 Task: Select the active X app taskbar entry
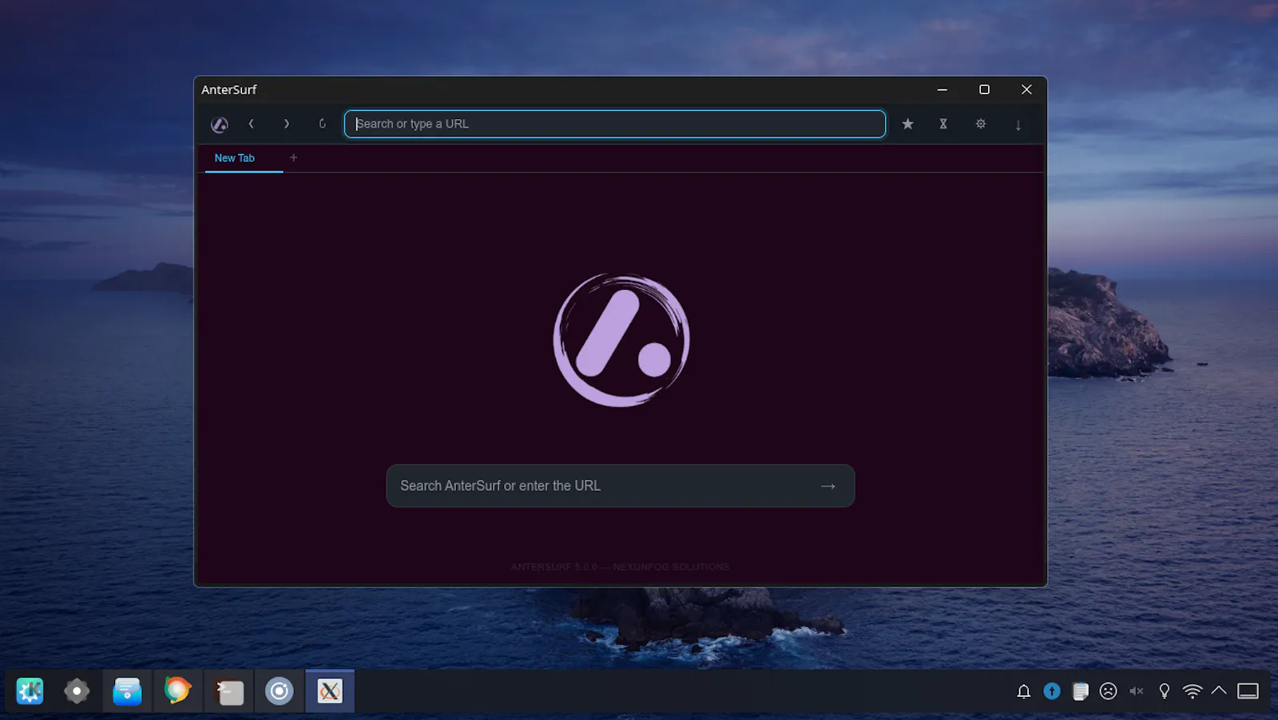[x=330, y=691]
